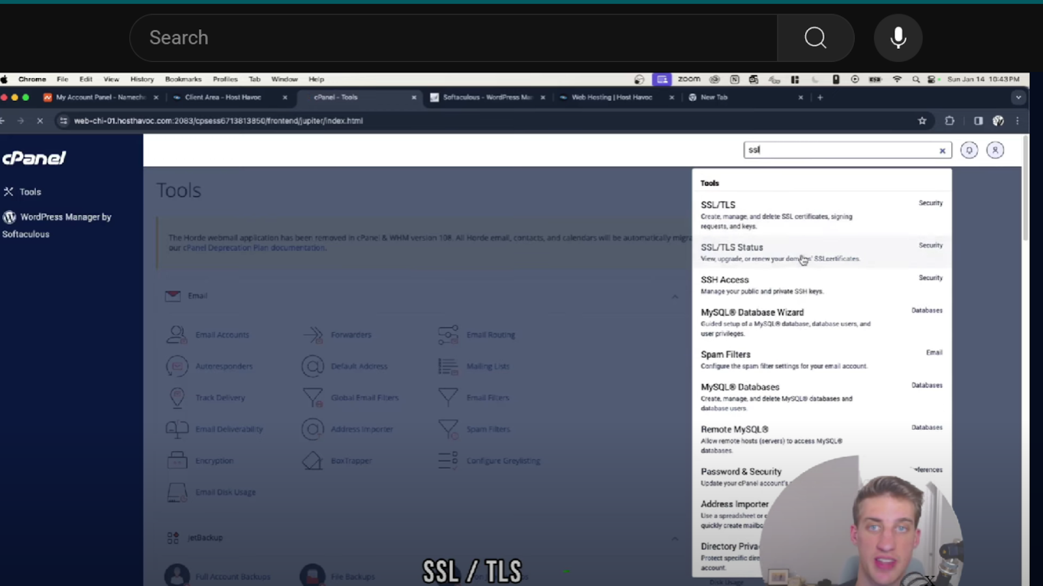Screen dimensions: 1043x586
Task: Click the YouTube search magnifier button
Action: (815, 38)
